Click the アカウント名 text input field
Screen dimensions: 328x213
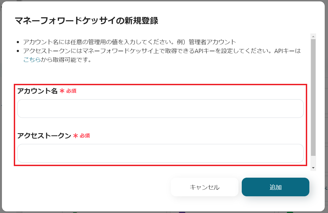tap(160, 108)
